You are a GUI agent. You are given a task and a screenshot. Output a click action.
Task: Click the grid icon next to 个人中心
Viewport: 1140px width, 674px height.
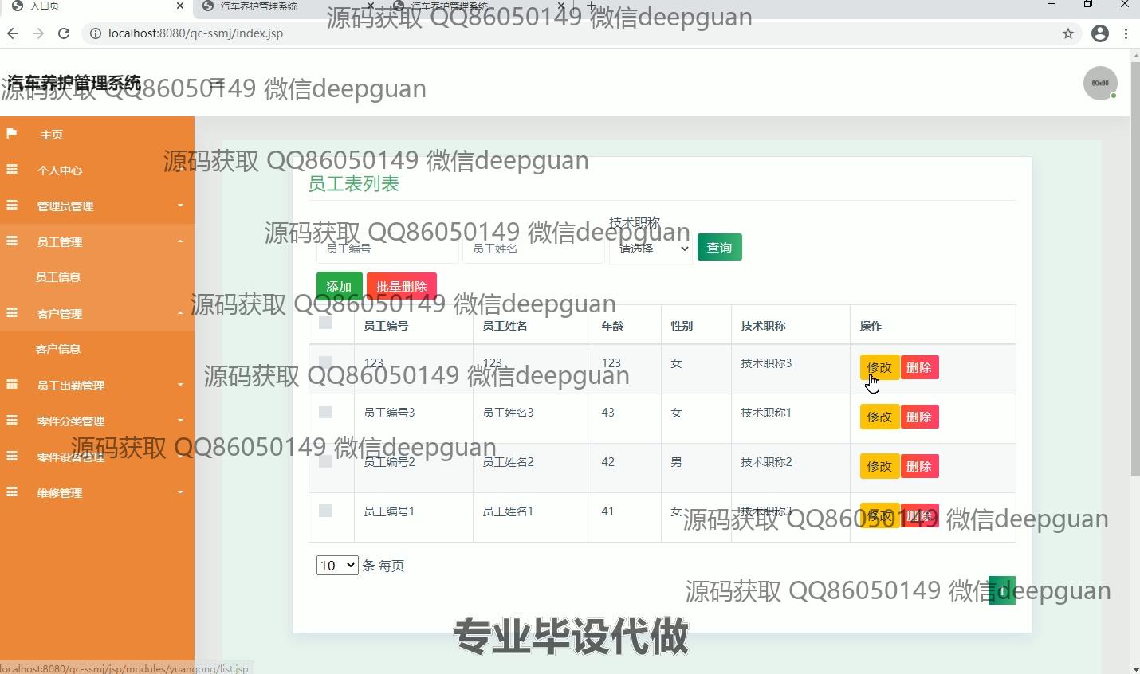(x=12, y=170)
